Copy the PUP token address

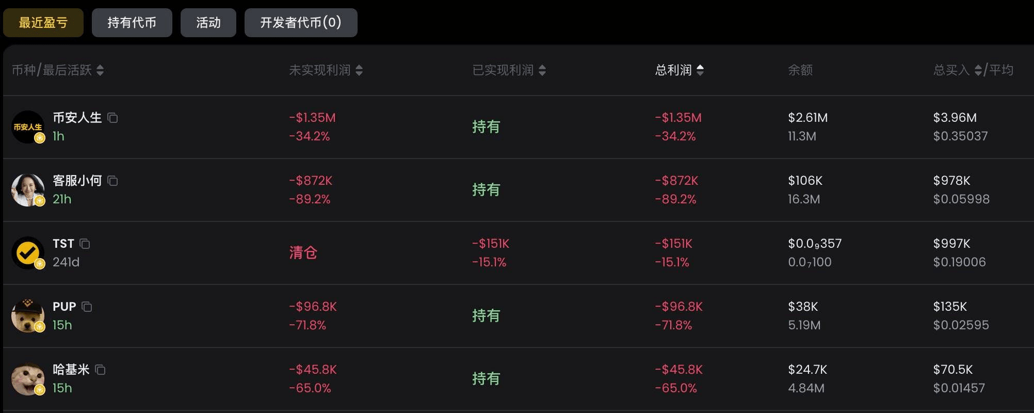[x=87, y=307]
